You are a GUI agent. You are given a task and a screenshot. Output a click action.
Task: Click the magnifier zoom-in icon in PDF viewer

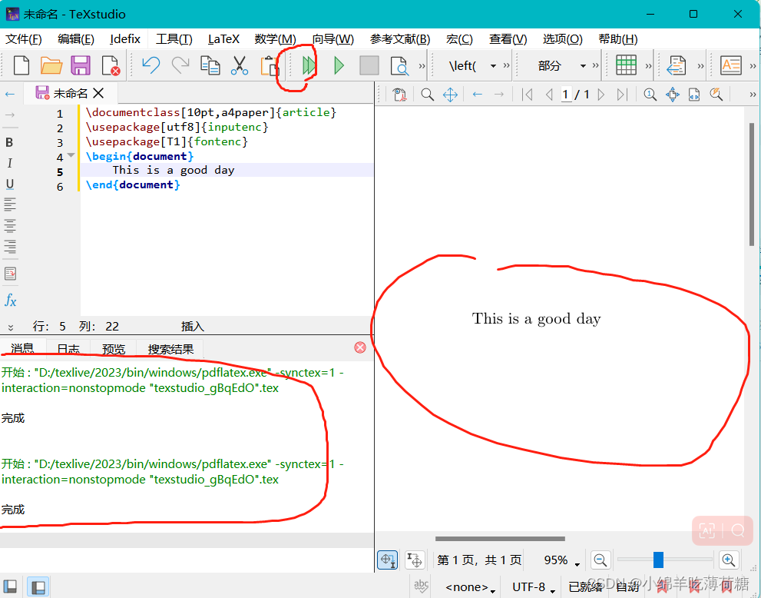(x=727, y=560)
